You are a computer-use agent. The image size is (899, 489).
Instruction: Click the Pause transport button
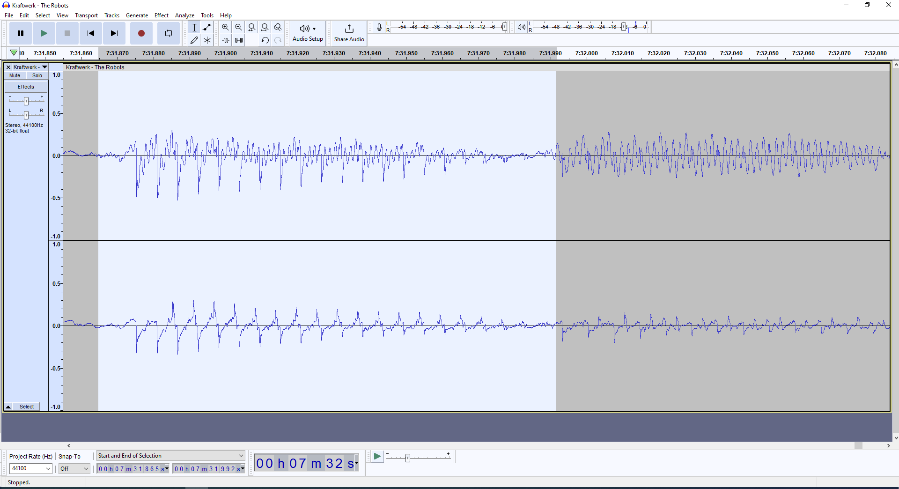click(21, 33)
